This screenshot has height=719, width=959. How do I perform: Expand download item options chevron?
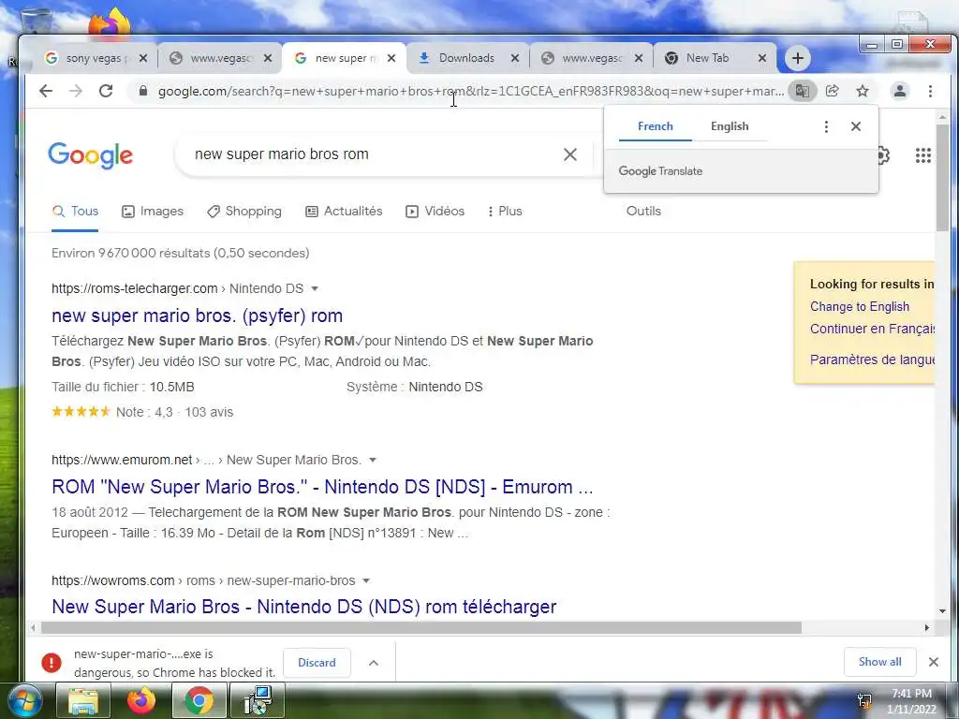374,663
